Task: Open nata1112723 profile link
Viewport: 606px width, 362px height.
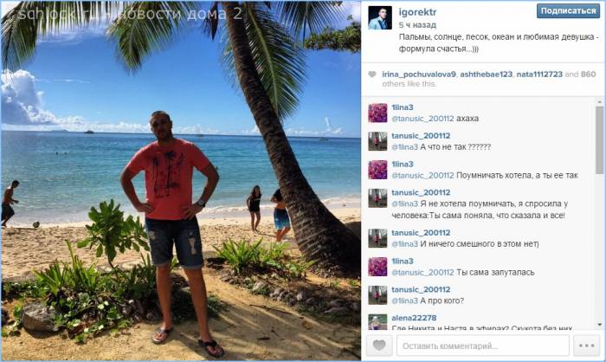Action: click(539, 74)
